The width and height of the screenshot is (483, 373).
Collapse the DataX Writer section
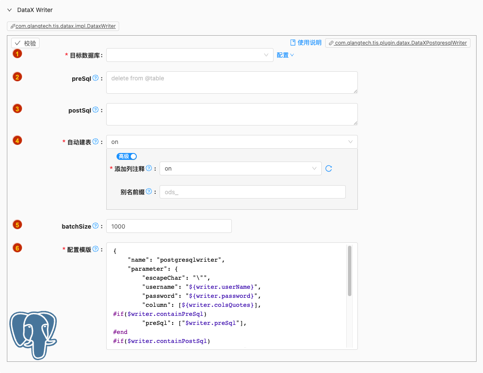[9, 10]
